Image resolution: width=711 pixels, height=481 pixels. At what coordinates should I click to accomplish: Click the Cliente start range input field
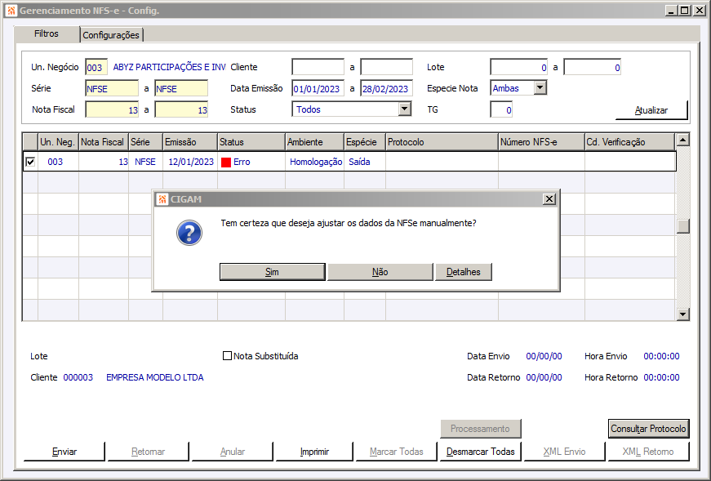click(318, 67)
